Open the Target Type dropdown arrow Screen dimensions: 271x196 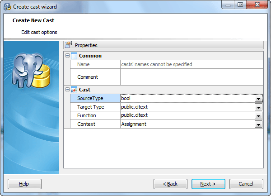pos(258,107)
